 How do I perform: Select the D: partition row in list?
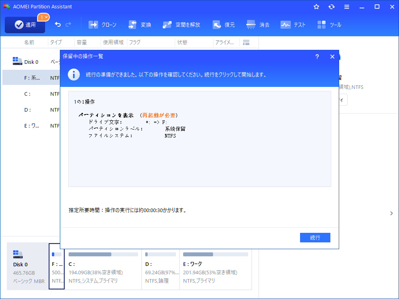31,110
